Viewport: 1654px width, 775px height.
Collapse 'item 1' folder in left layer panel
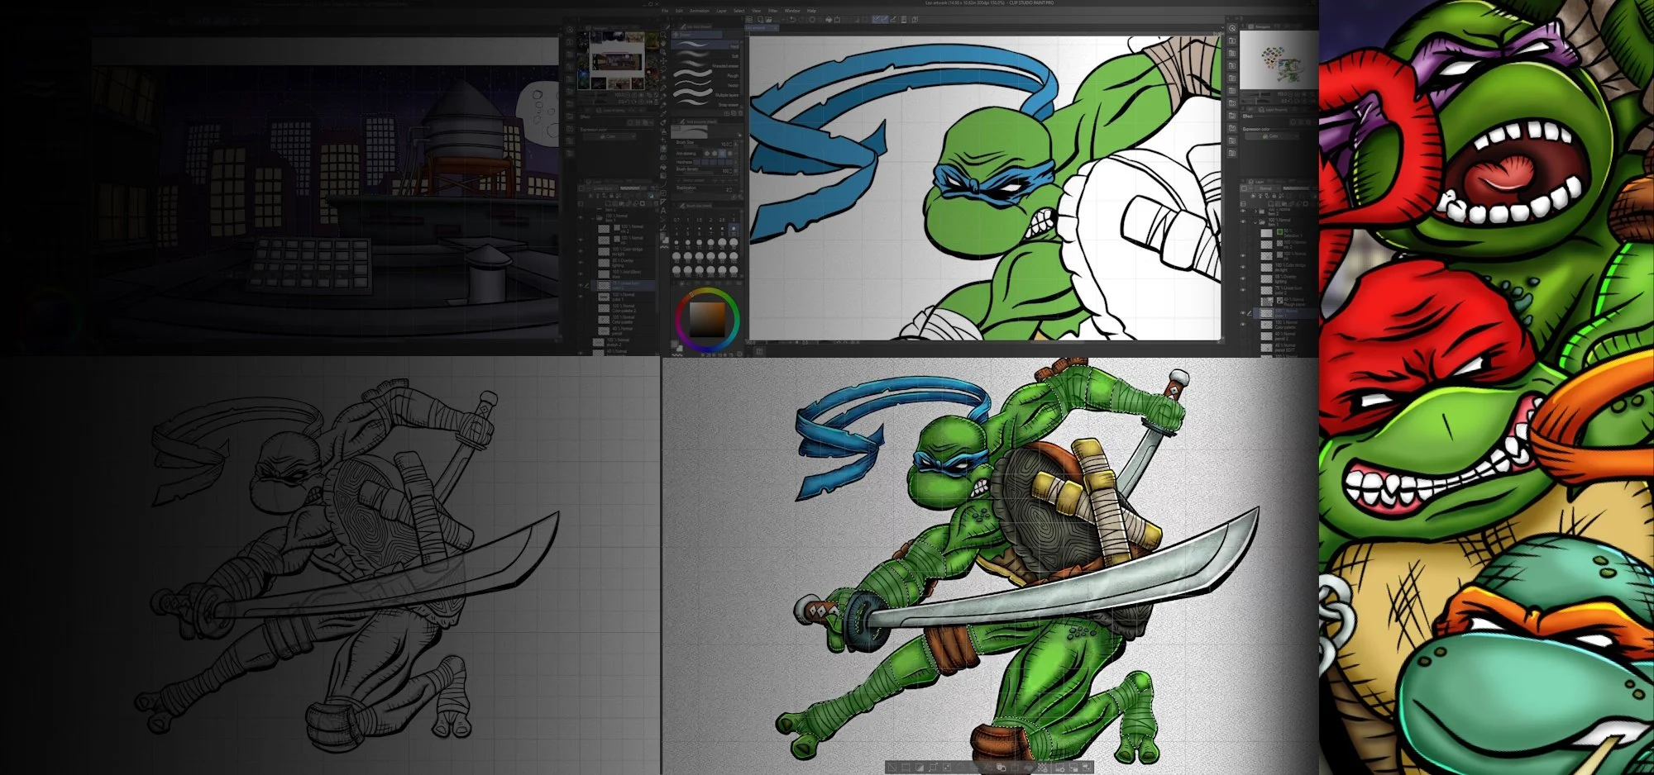coord(593,218)
